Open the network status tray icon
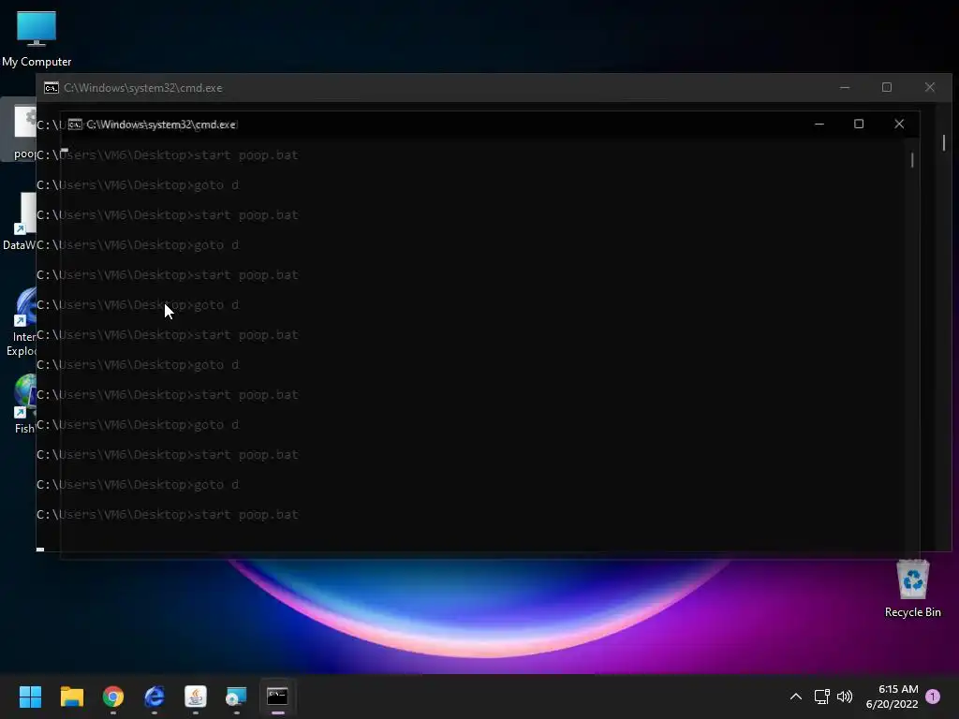 (821, 697)
